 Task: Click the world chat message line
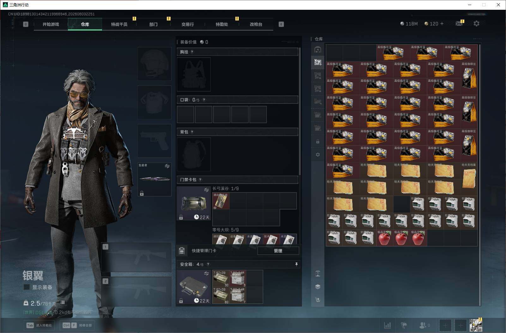click(57, 313)
